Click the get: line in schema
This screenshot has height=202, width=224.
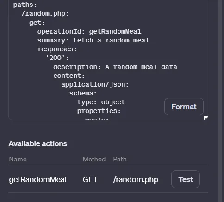(37, 23)
